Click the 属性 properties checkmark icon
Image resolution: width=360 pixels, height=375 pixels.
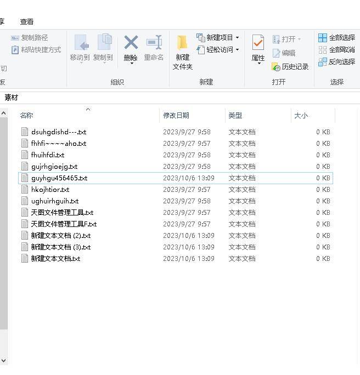(x=258, y=43)
